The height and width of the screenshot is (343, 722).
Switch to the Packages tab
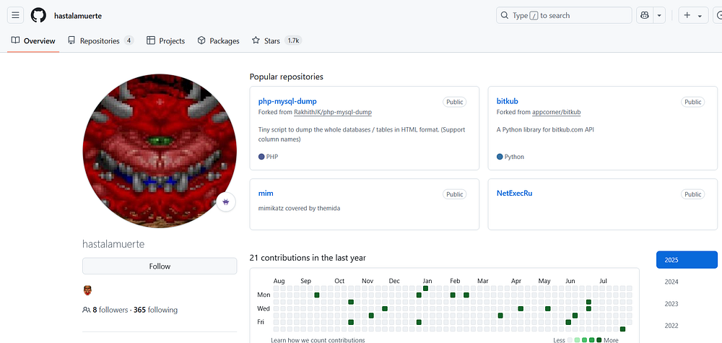(218, 40)
